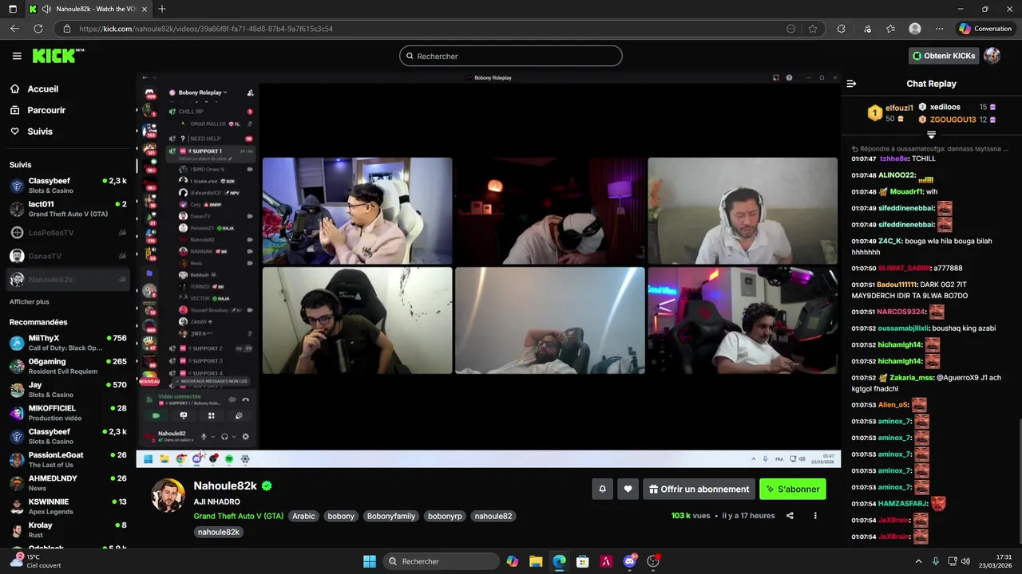Open File Explorer on taskbar
1022x574 pixels.
pos(536,561)
